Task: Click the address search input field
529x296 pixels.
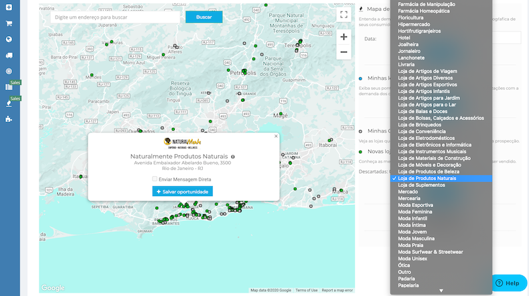Action: tap(115, 17)
